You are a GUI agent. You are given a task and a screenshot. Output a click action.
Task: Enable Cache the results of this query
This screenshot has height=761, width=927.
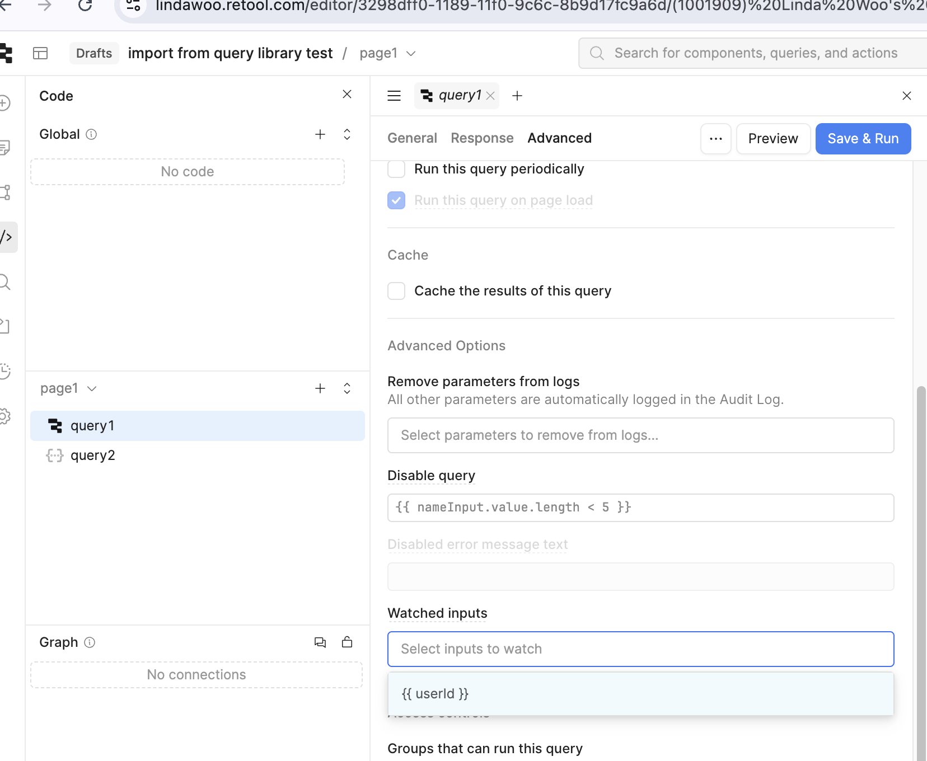coord(396,291)
